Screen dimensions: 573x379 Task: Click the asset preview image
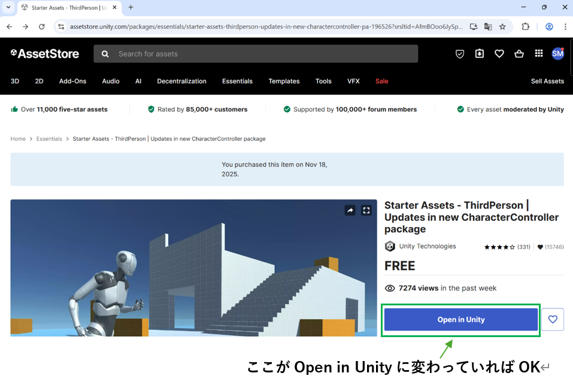[193, 268]
